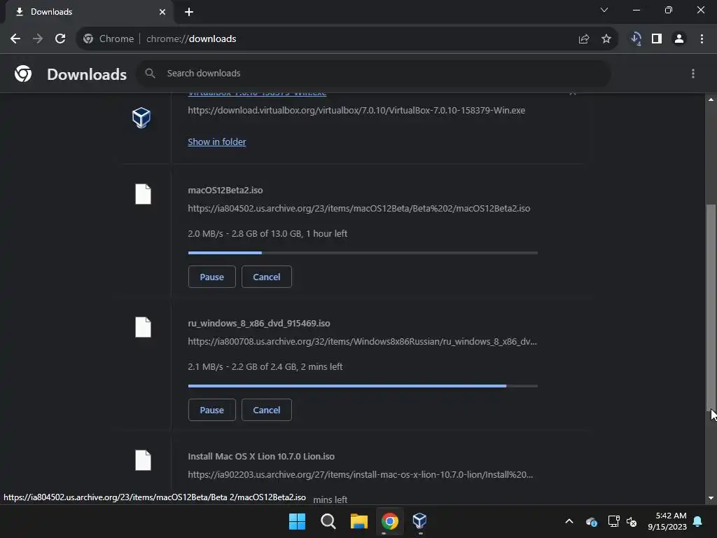The image size is (717, 538).
Task: Click the macOS12Beta2.iso progress bar
Action: (x=363, y=252)
